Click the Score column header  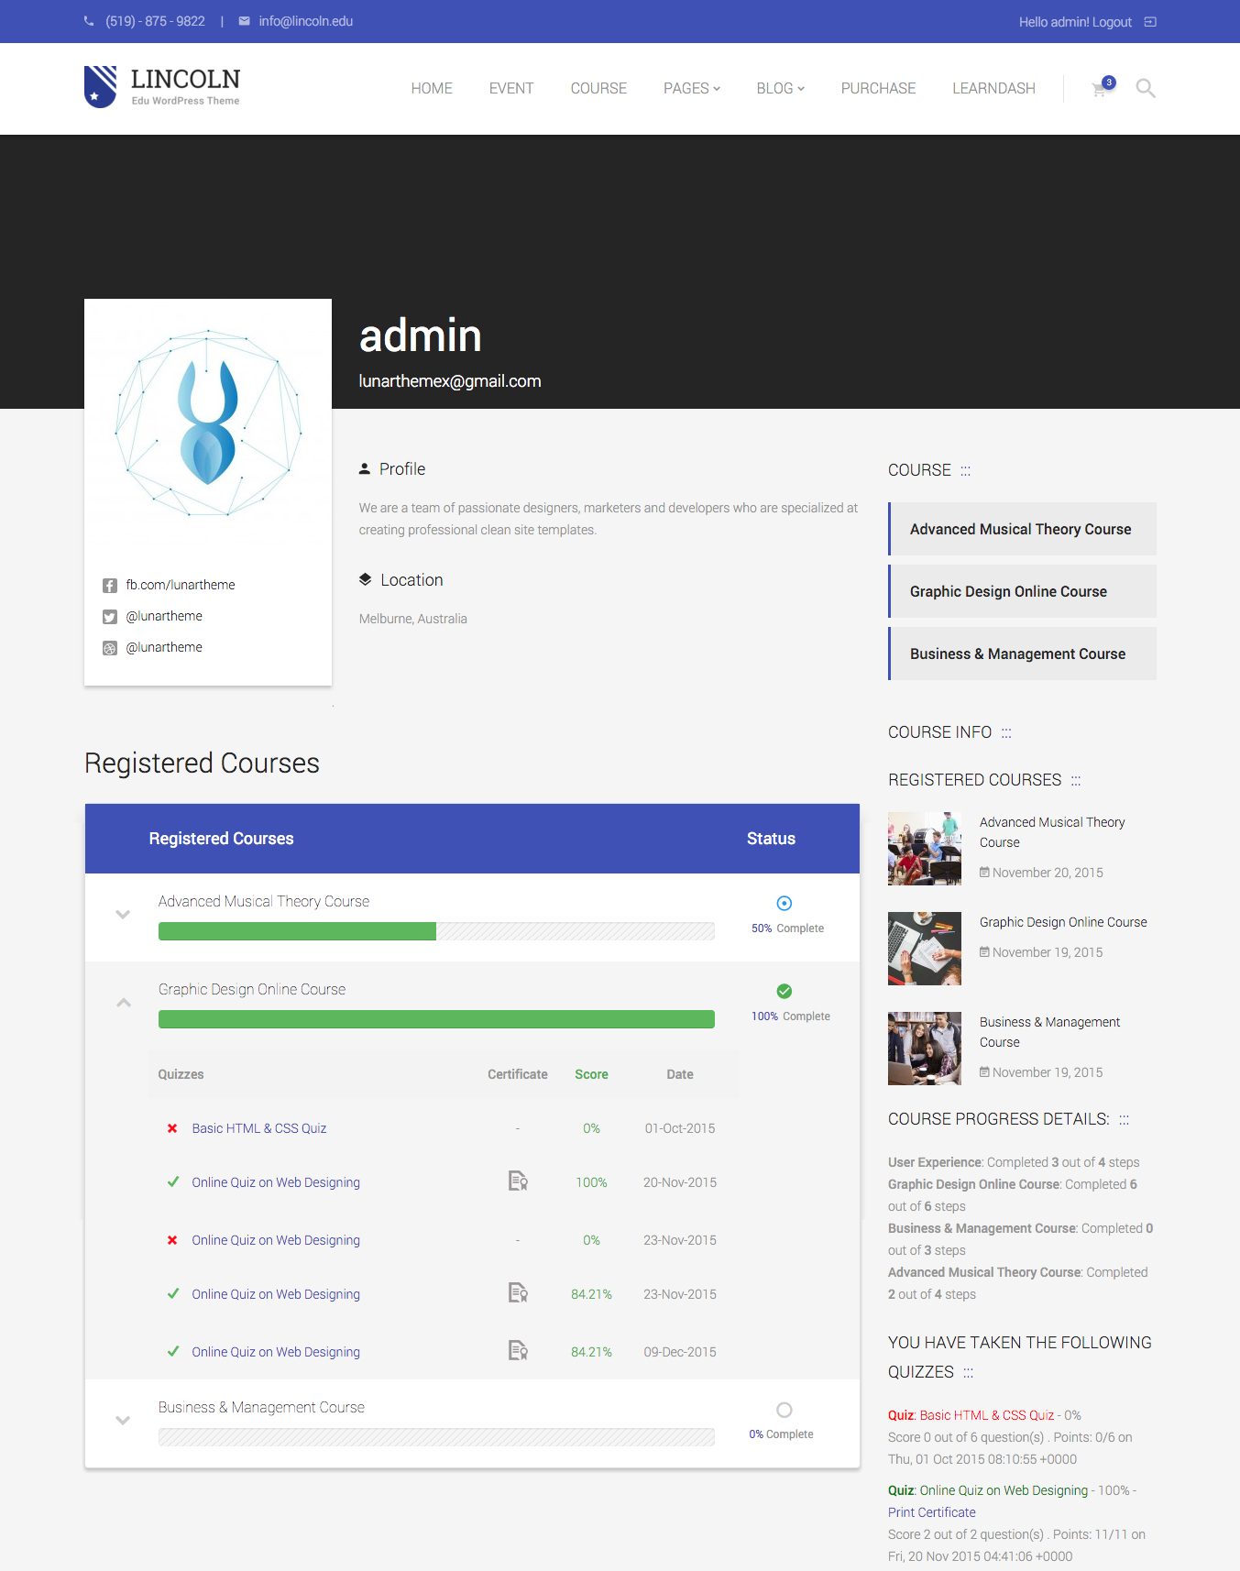[591, 1074]
